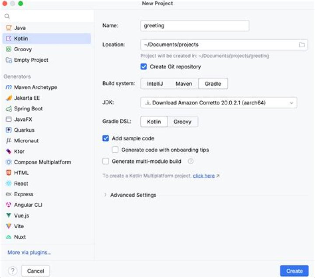Select Maven Archetype generator label

click(35, 87)
